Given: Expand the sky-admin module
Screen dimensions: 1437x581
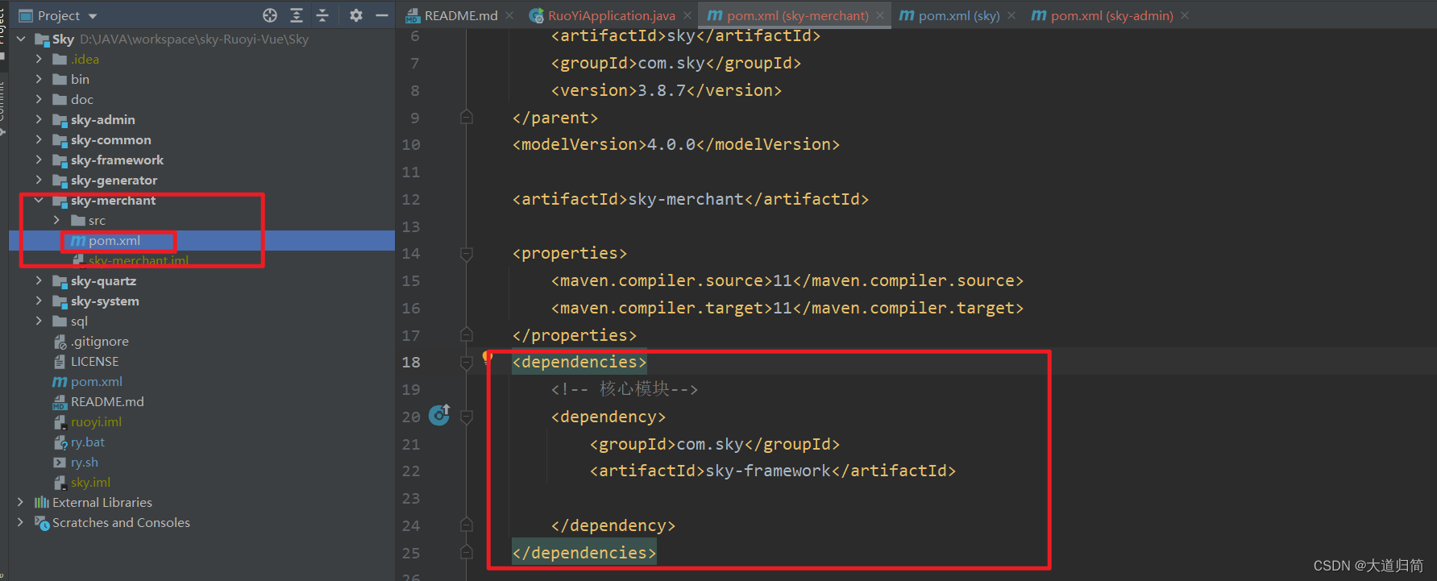Looking at the screenshot, I should (39, 119).
